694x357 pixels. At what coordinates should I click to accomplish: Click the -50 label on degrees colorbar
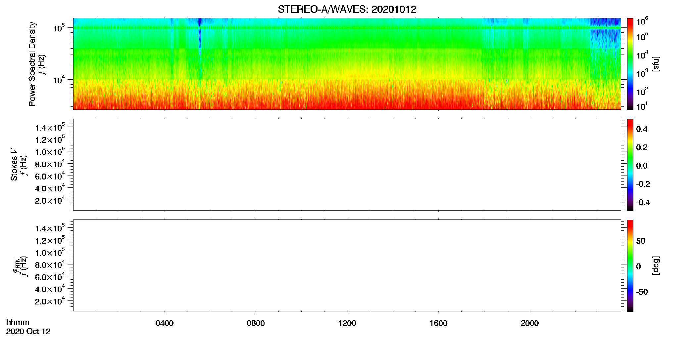point(642,292)
